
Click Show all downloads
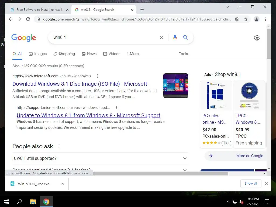coord(251,184)
